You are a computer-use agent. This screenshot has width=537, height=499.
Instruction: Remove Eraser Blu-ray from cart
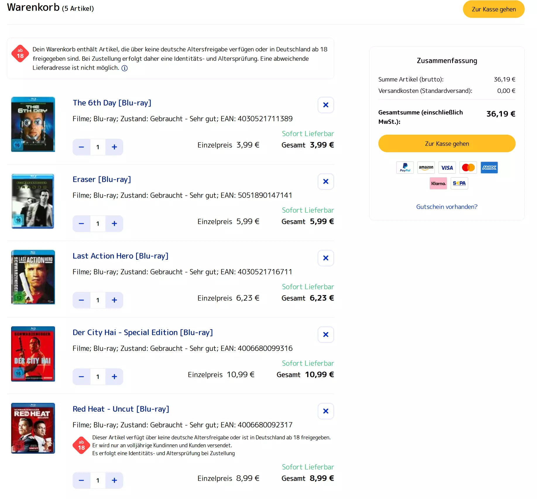(x=326, y=181)
